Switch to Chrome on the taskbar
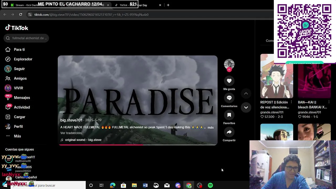Screen dimensions: 336x189 pos(189,185)
